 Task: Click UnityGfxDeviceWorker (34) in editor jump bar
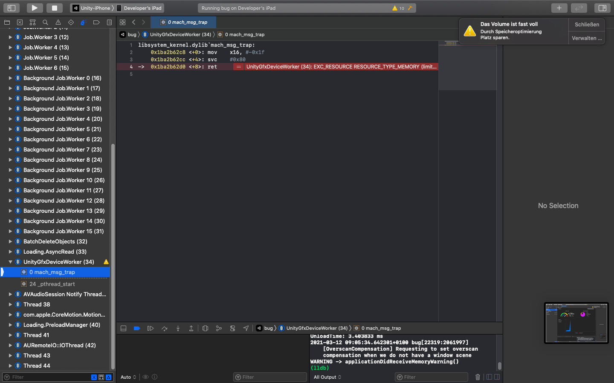coord(177,34)
